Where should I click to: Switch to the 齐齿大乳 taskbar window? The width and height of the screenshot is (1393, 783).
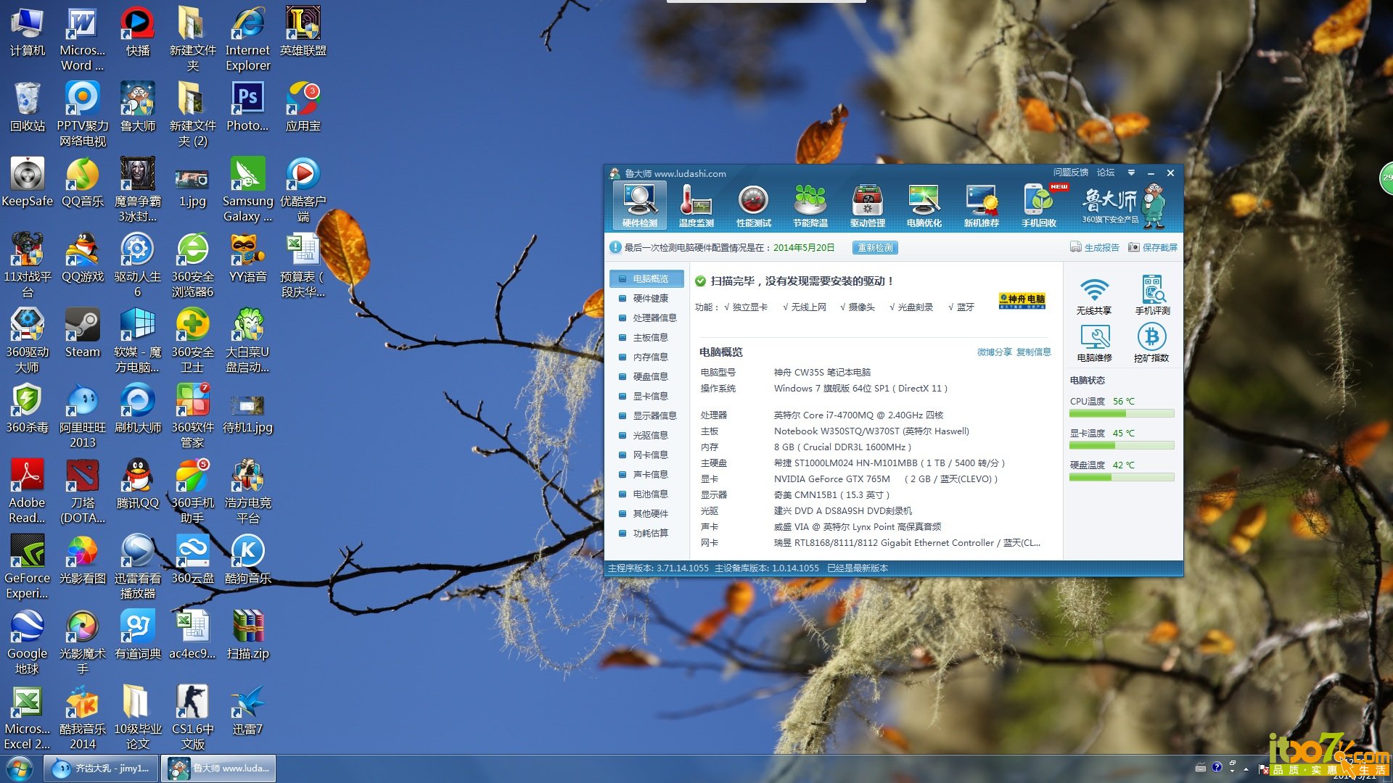[102, 768]
